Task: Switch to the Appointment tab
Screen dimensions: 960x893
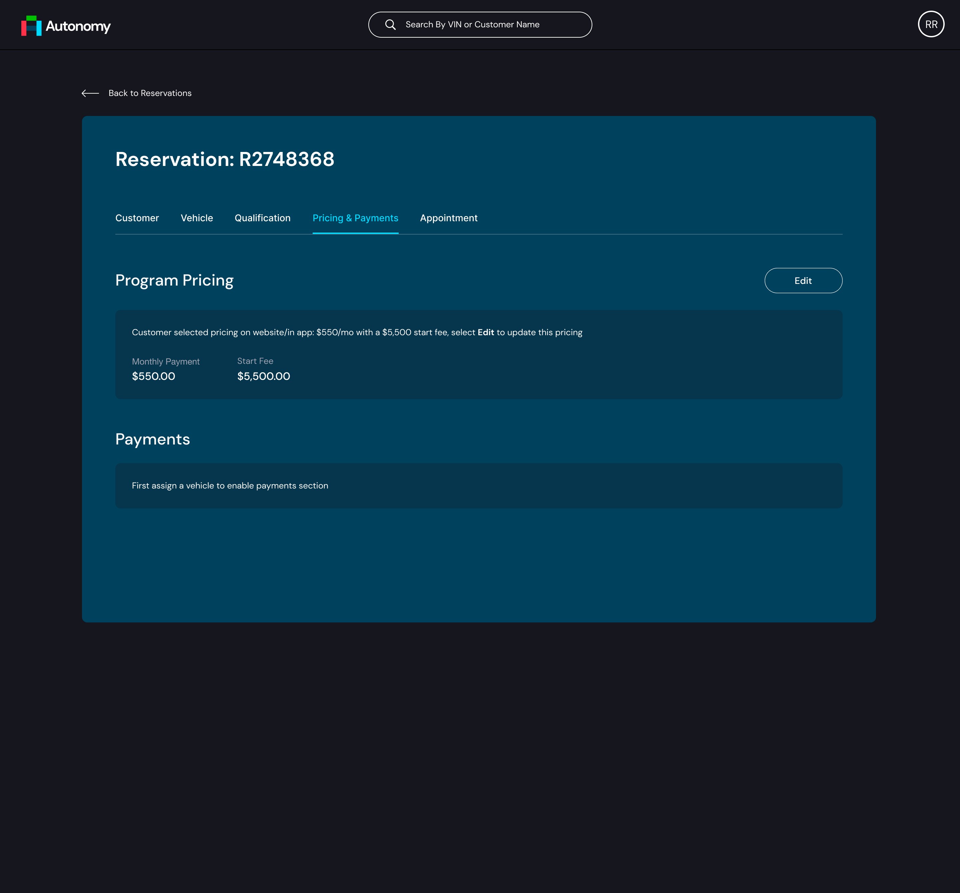Action: pyautogui.click(x=449, y=218)
